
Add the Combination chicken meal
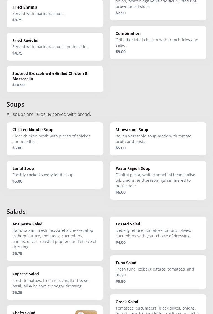(158, 42)
